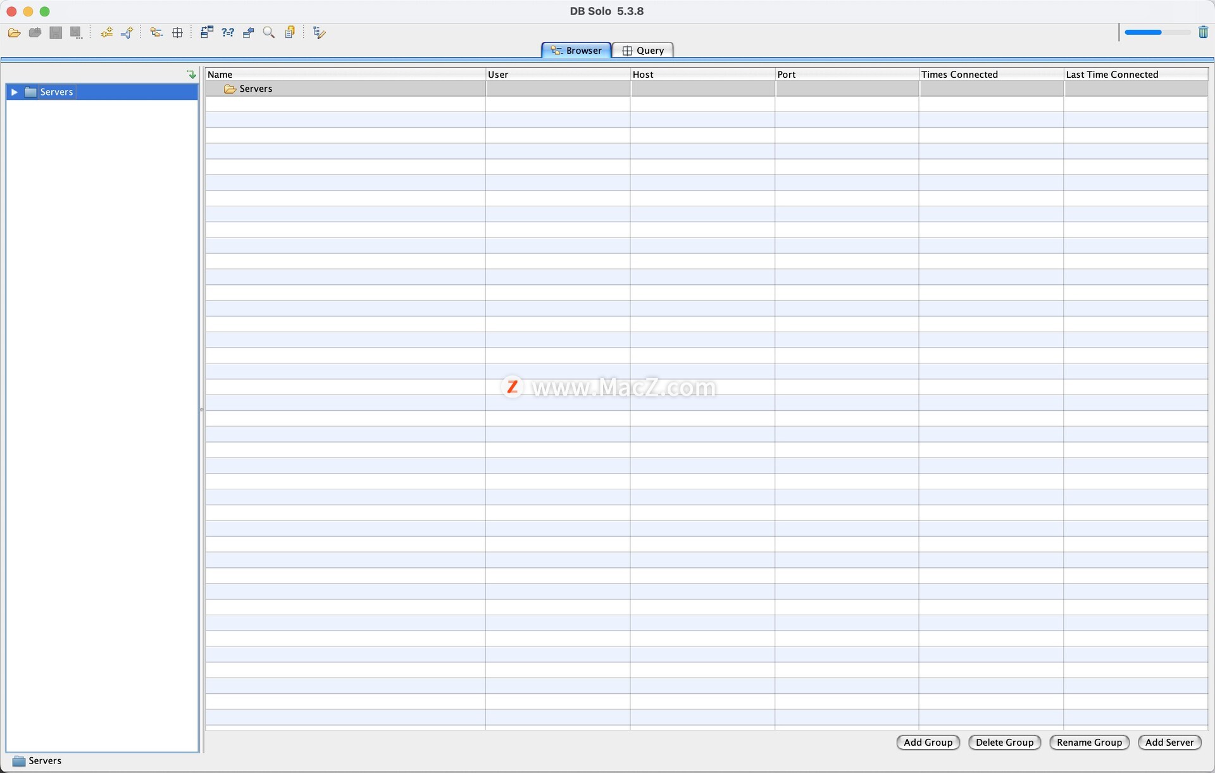Click the memory usage progress bar
Viewport: 1215px width, 773px height.
1157,32
